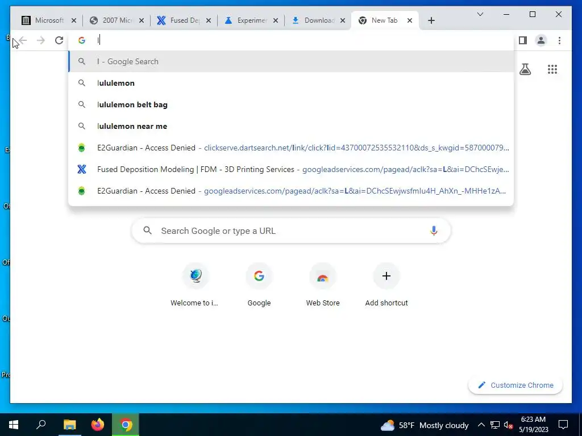This screenshot has width=582, height=436.
Task: Close the 2007 Micr tab
Action: 142,20
